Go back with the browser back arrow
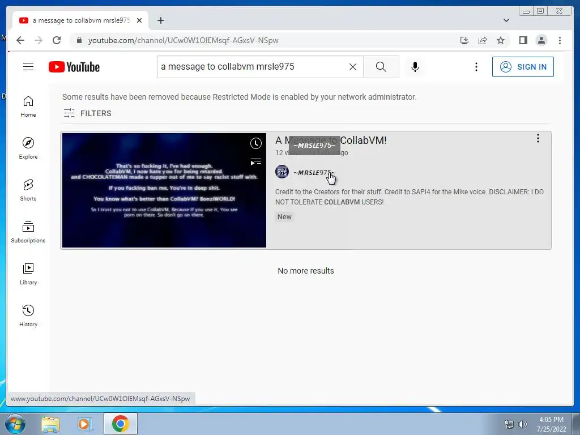The width and height of the screenshot is (580, 435). coord(20,40)
